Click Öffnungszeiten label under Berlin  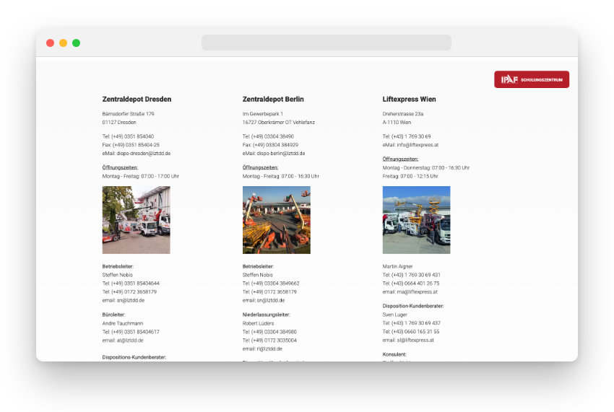point(260,167)
